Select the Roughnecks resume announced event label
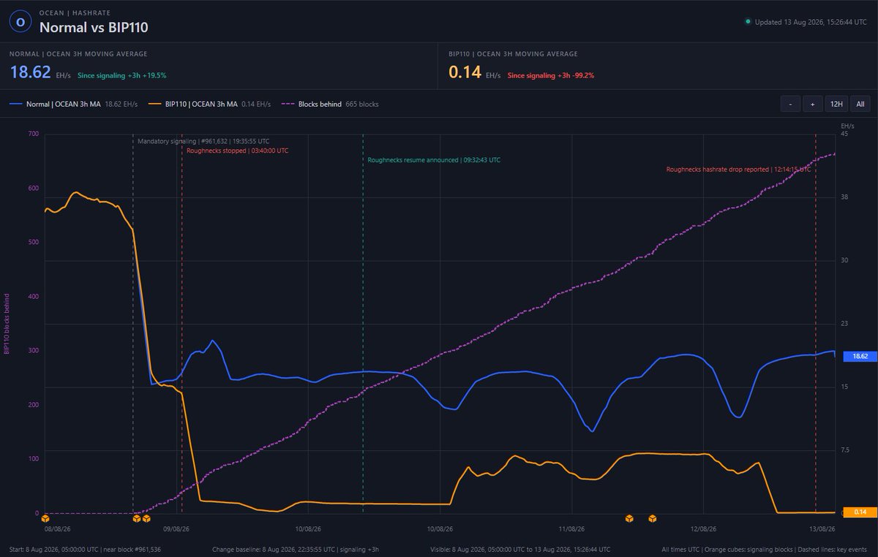The width and height of the screenshot is (878, 557). click(434, 159)
